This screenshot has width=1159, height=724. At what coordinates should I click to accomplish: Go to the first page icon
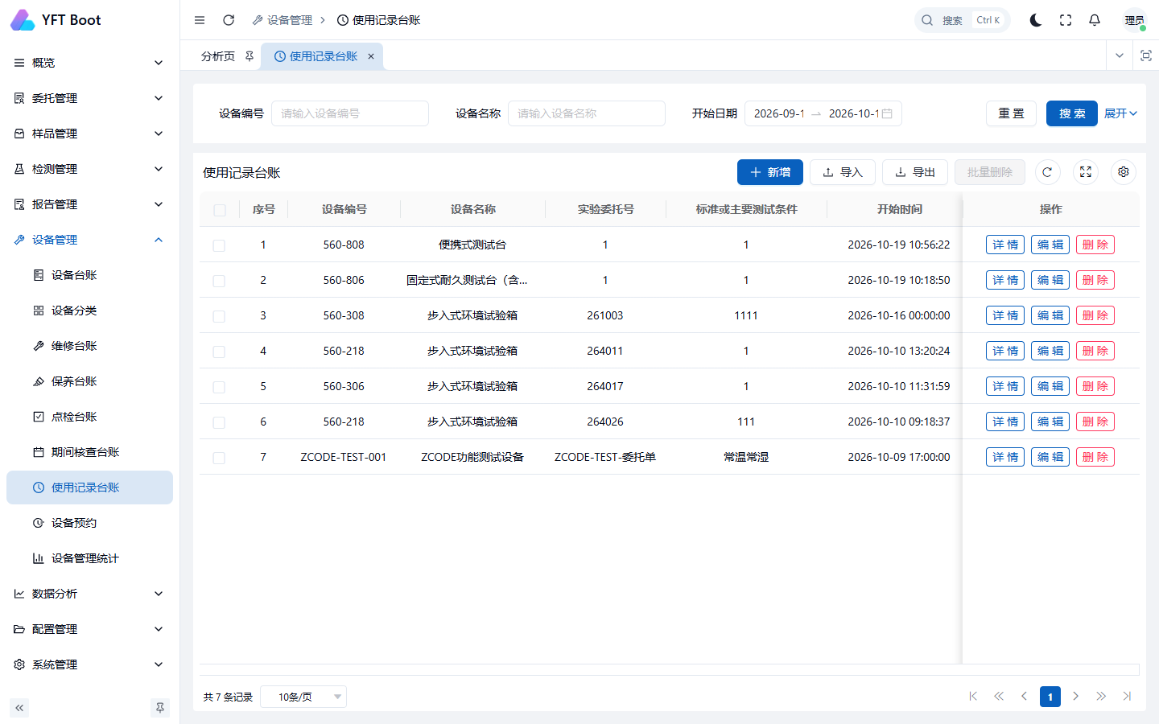click(x=973, y=697)
